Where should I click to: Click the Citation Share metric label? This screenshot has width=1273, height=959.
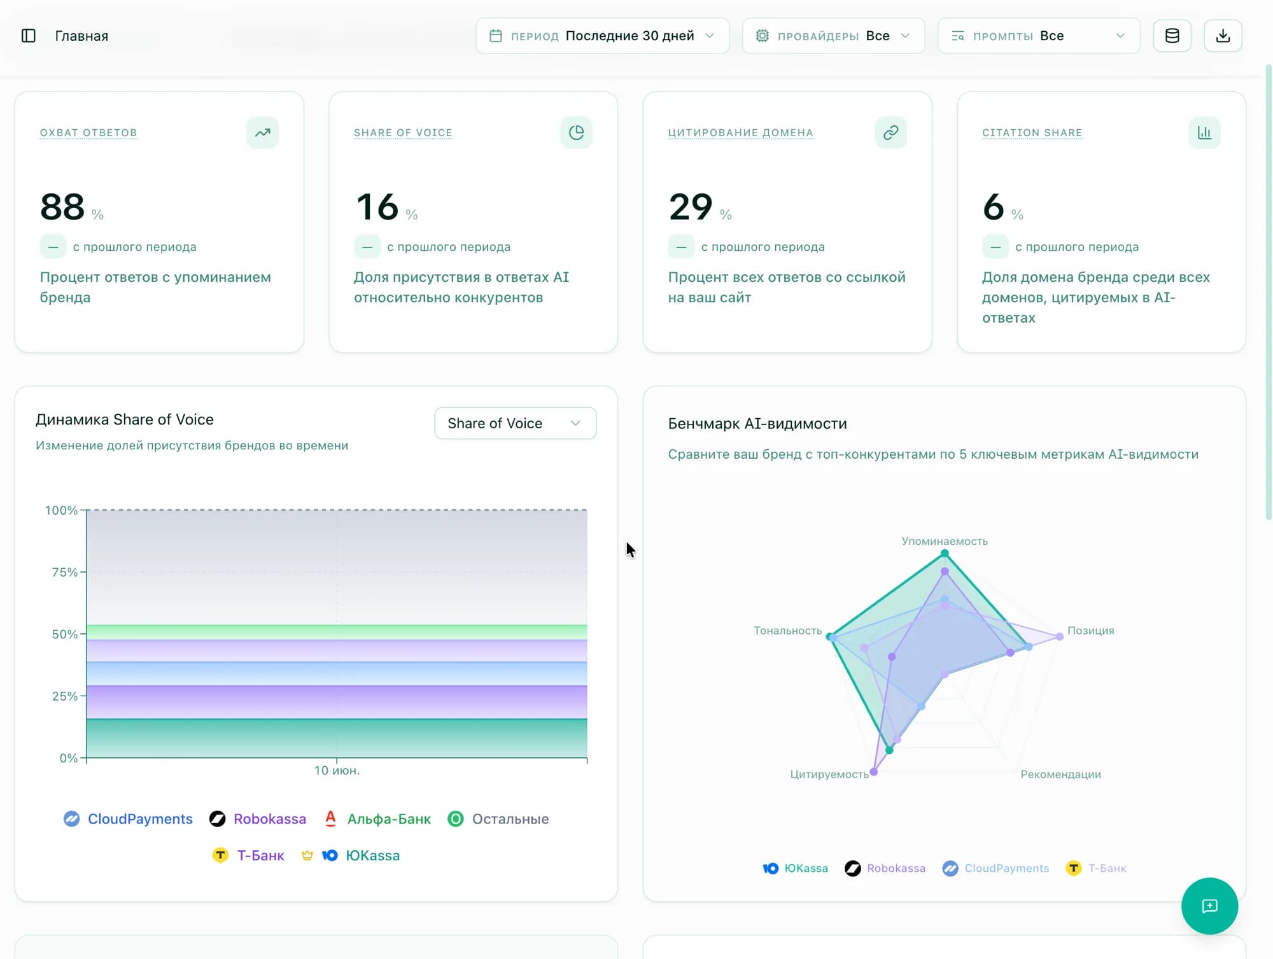click(x=1032, y=132)
